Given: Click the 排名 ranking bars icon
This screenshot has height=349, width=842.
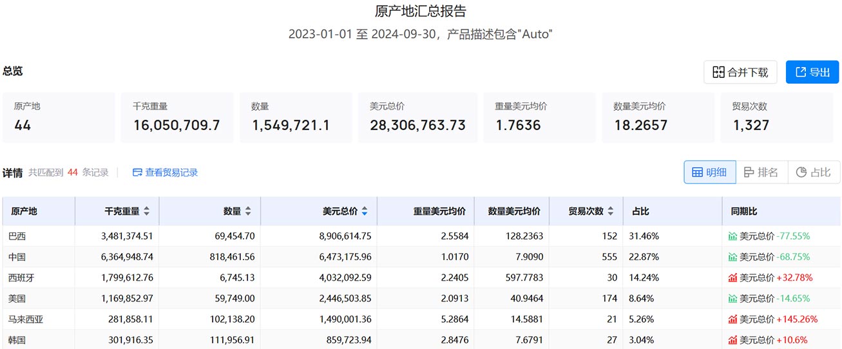Looking at the screenshot, I should click(x=749, y=173).
